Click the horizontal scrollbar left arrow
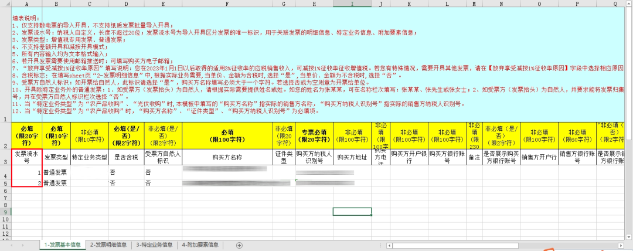The image size is (633, 251). (x=389, y=245)
